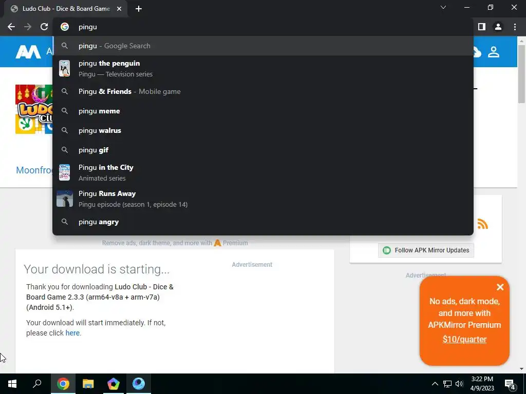The width and height of the screenshot is (526, 394).
Task: Click the browser Forward arrow
Action: click(x=28, y=27)
